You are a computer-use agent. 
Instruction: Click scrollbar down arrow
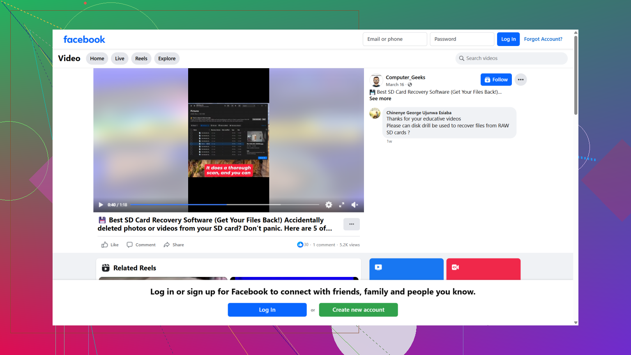[576, 323]
